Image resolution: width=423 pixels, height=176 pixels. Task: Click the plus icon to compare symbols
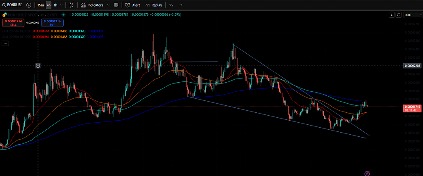coord(29,5)
